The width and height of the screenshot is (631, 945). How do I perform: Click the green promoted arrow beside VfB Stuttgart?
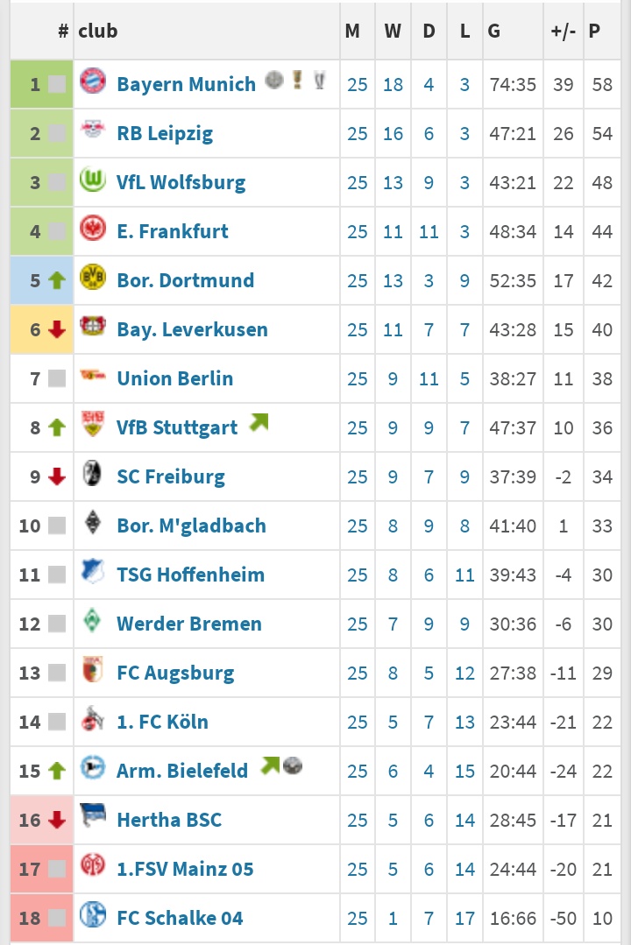point(259,422)
